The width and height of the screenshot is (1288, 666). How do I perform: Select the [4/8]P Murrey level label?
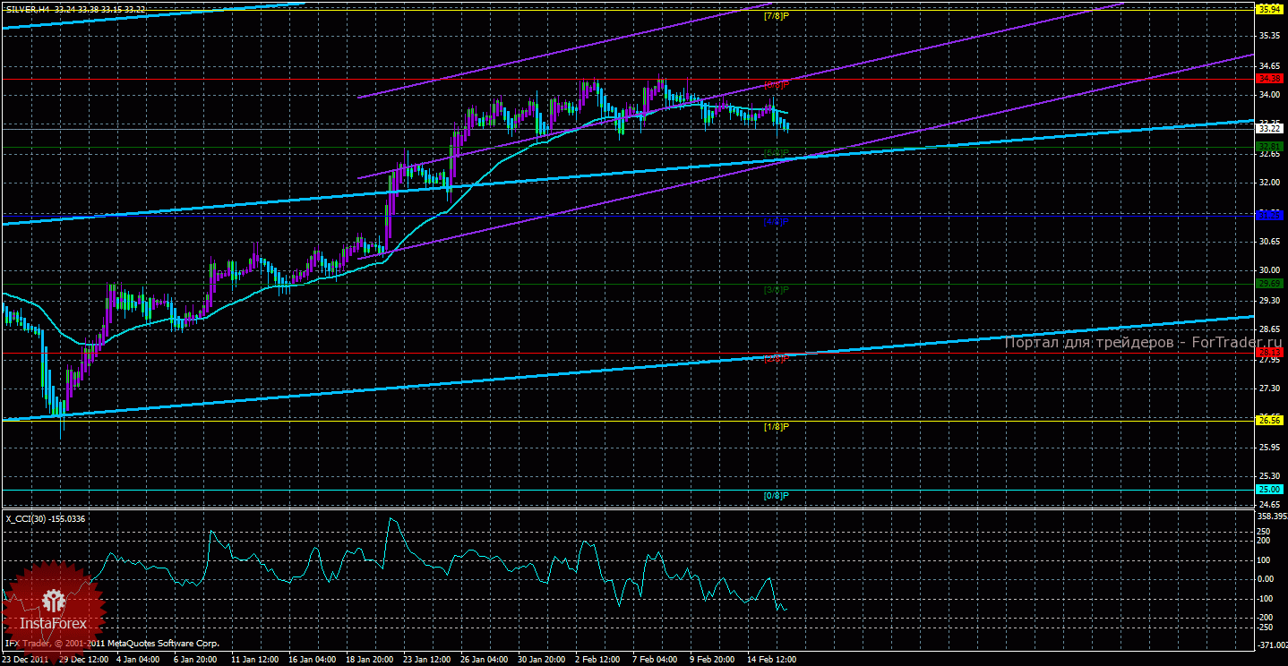[x=776, y=221]
